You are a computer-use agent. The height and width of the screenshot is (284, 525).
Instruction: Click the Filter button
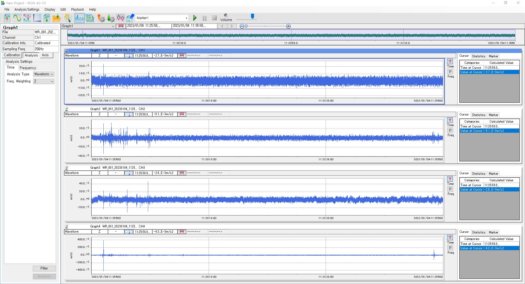pyautogui.click(x=44, y=268)
